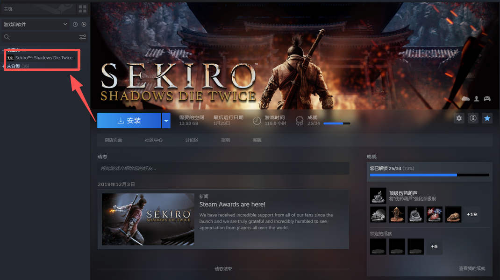Click the Steam Cloud icon on banner
The height and width of the screenshot is (280, 500).
(465, 99)
